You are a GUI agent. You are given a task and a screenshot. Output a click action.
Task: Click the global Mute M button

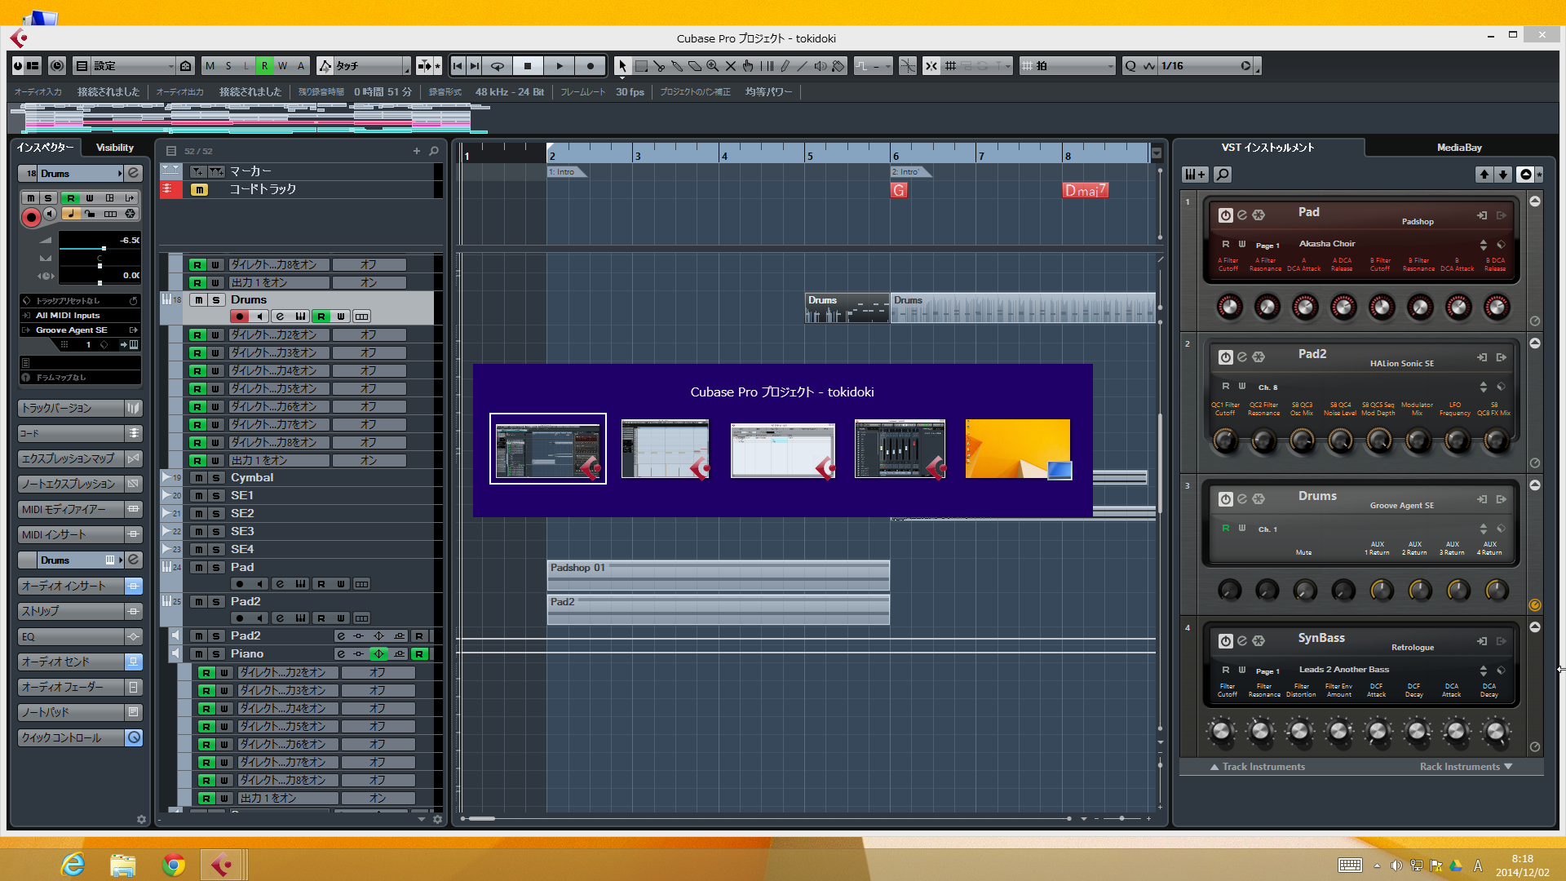pyautogui.click(x=210, y=66)
